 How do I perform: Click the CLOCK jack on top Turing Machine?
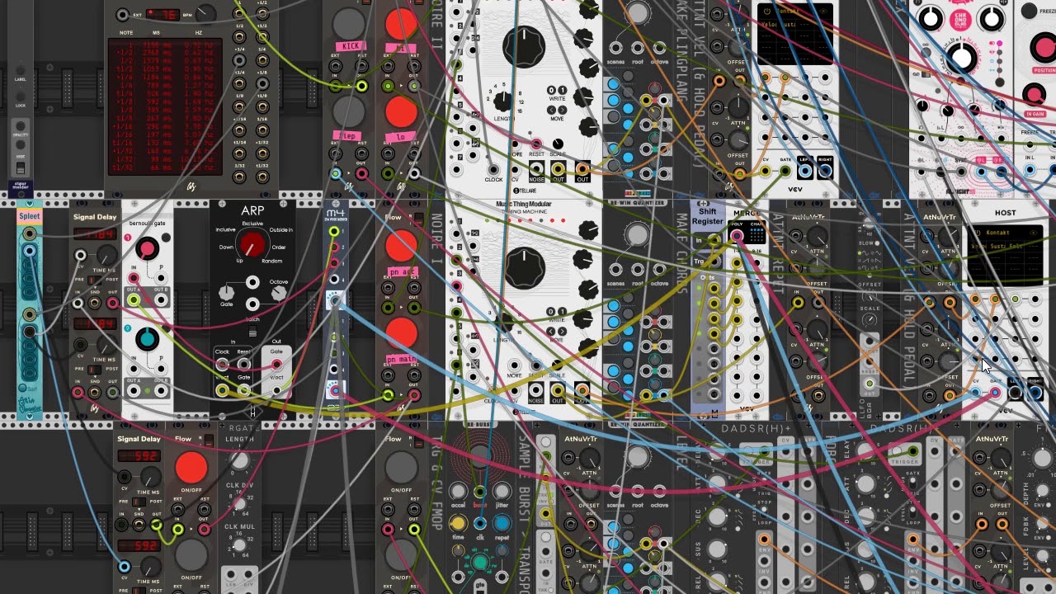(493, 170)
